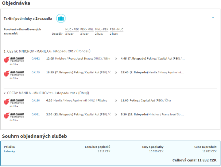
Task: Click the arrow icon in the CA961 row
Action: pyautogui.click(x=116, y=115)
